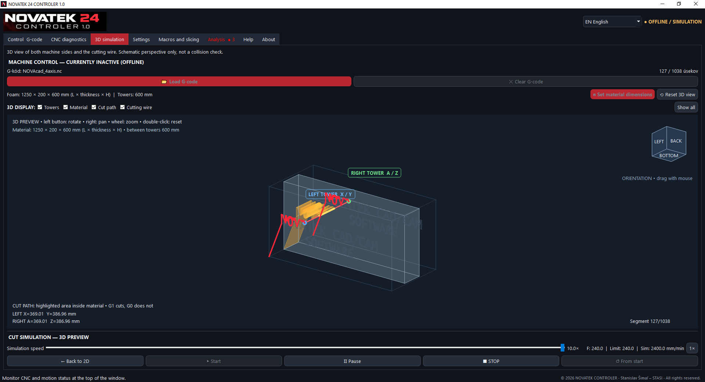The width and height of the screenshot is (705, 382).
Task: Switch to CNC diagnostics tab
Action: [69, 39]
